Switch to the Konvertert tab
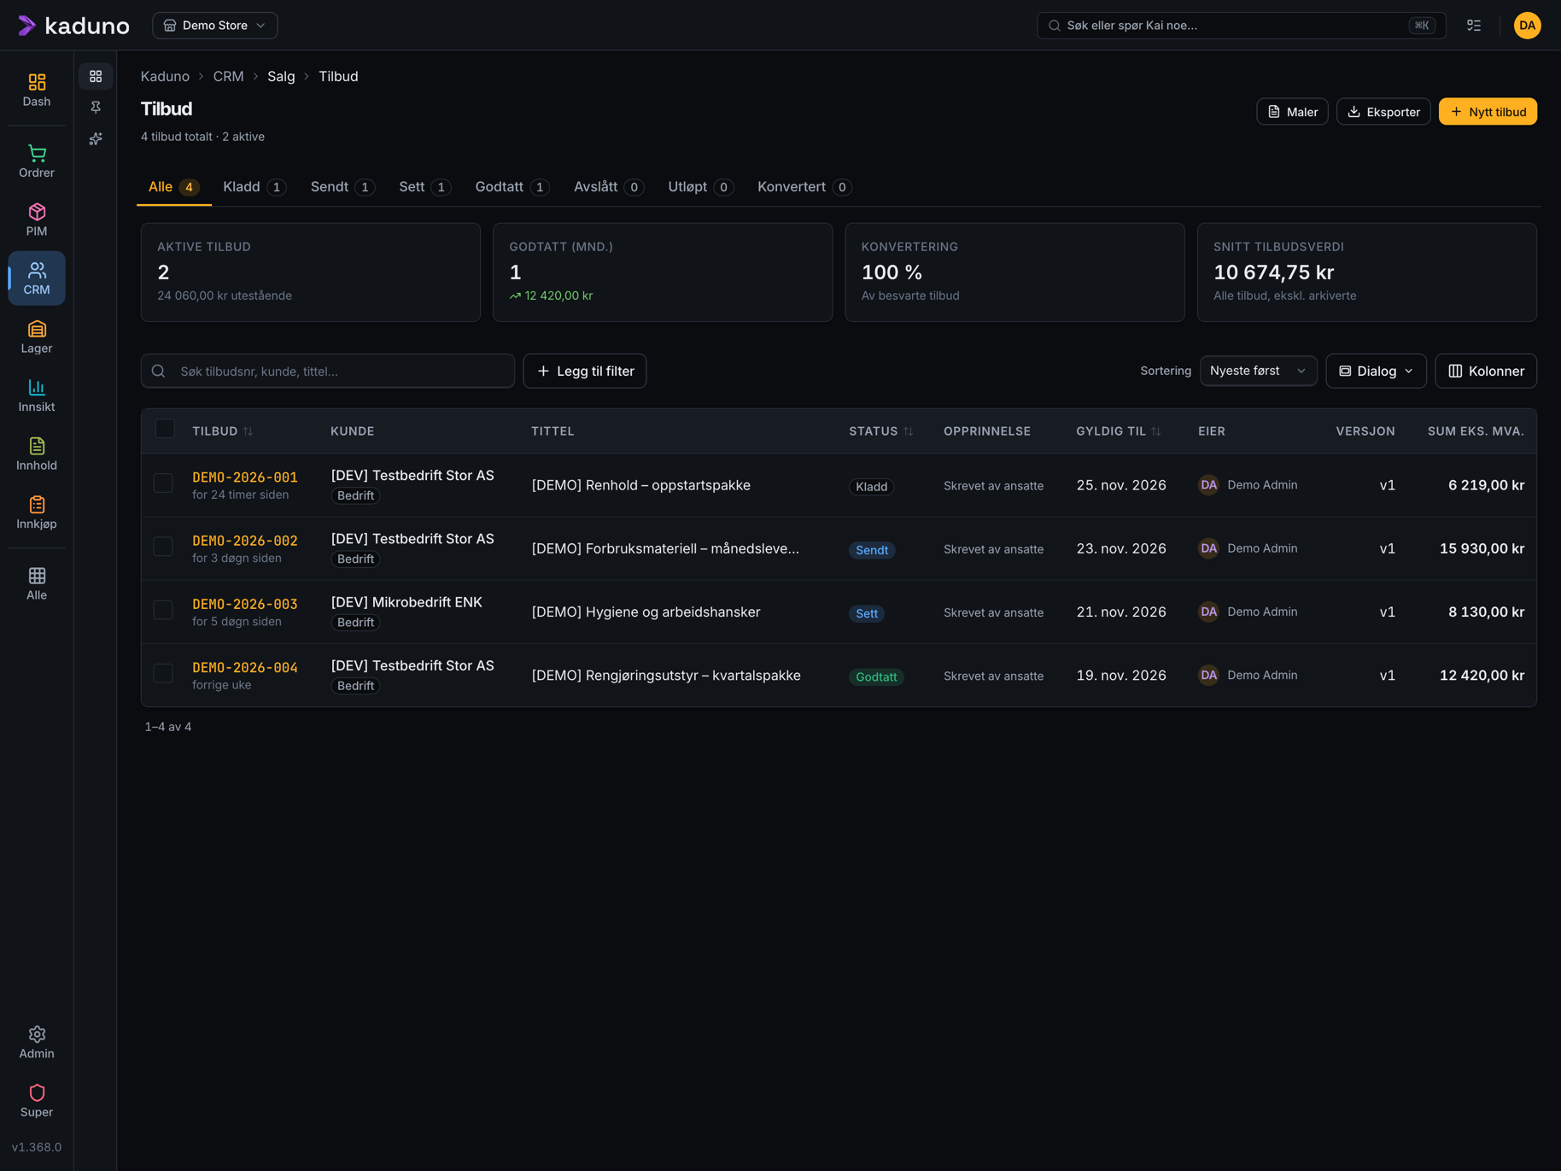The height and width of the screenshot is (1171, 1561). tap(804, 187)
